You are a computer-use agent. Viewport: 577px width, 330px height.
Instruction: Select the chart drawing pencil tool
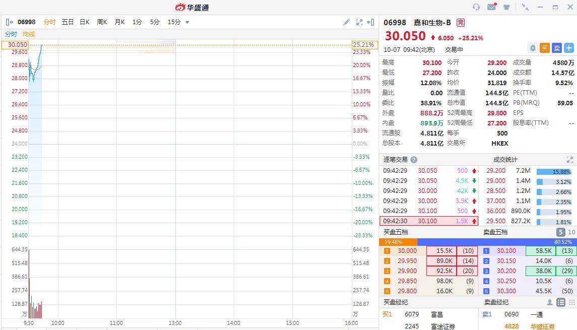346,22
